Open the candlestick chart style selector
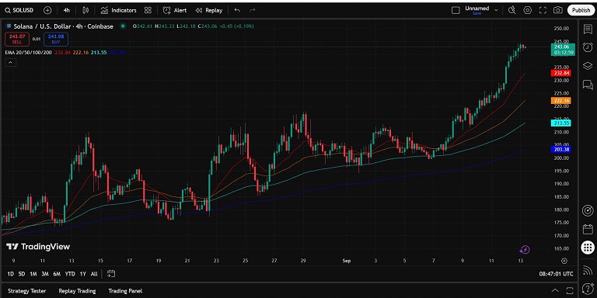This screenshot has width=597, height=298. pyautogui.click(x=86, y=10)
